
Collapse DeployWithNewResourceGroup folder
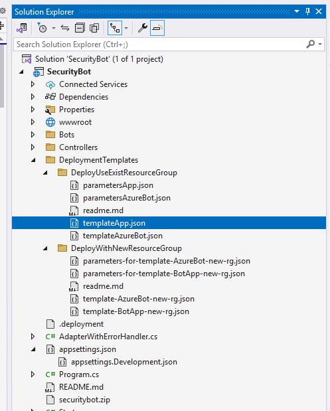tap(45, 248)
